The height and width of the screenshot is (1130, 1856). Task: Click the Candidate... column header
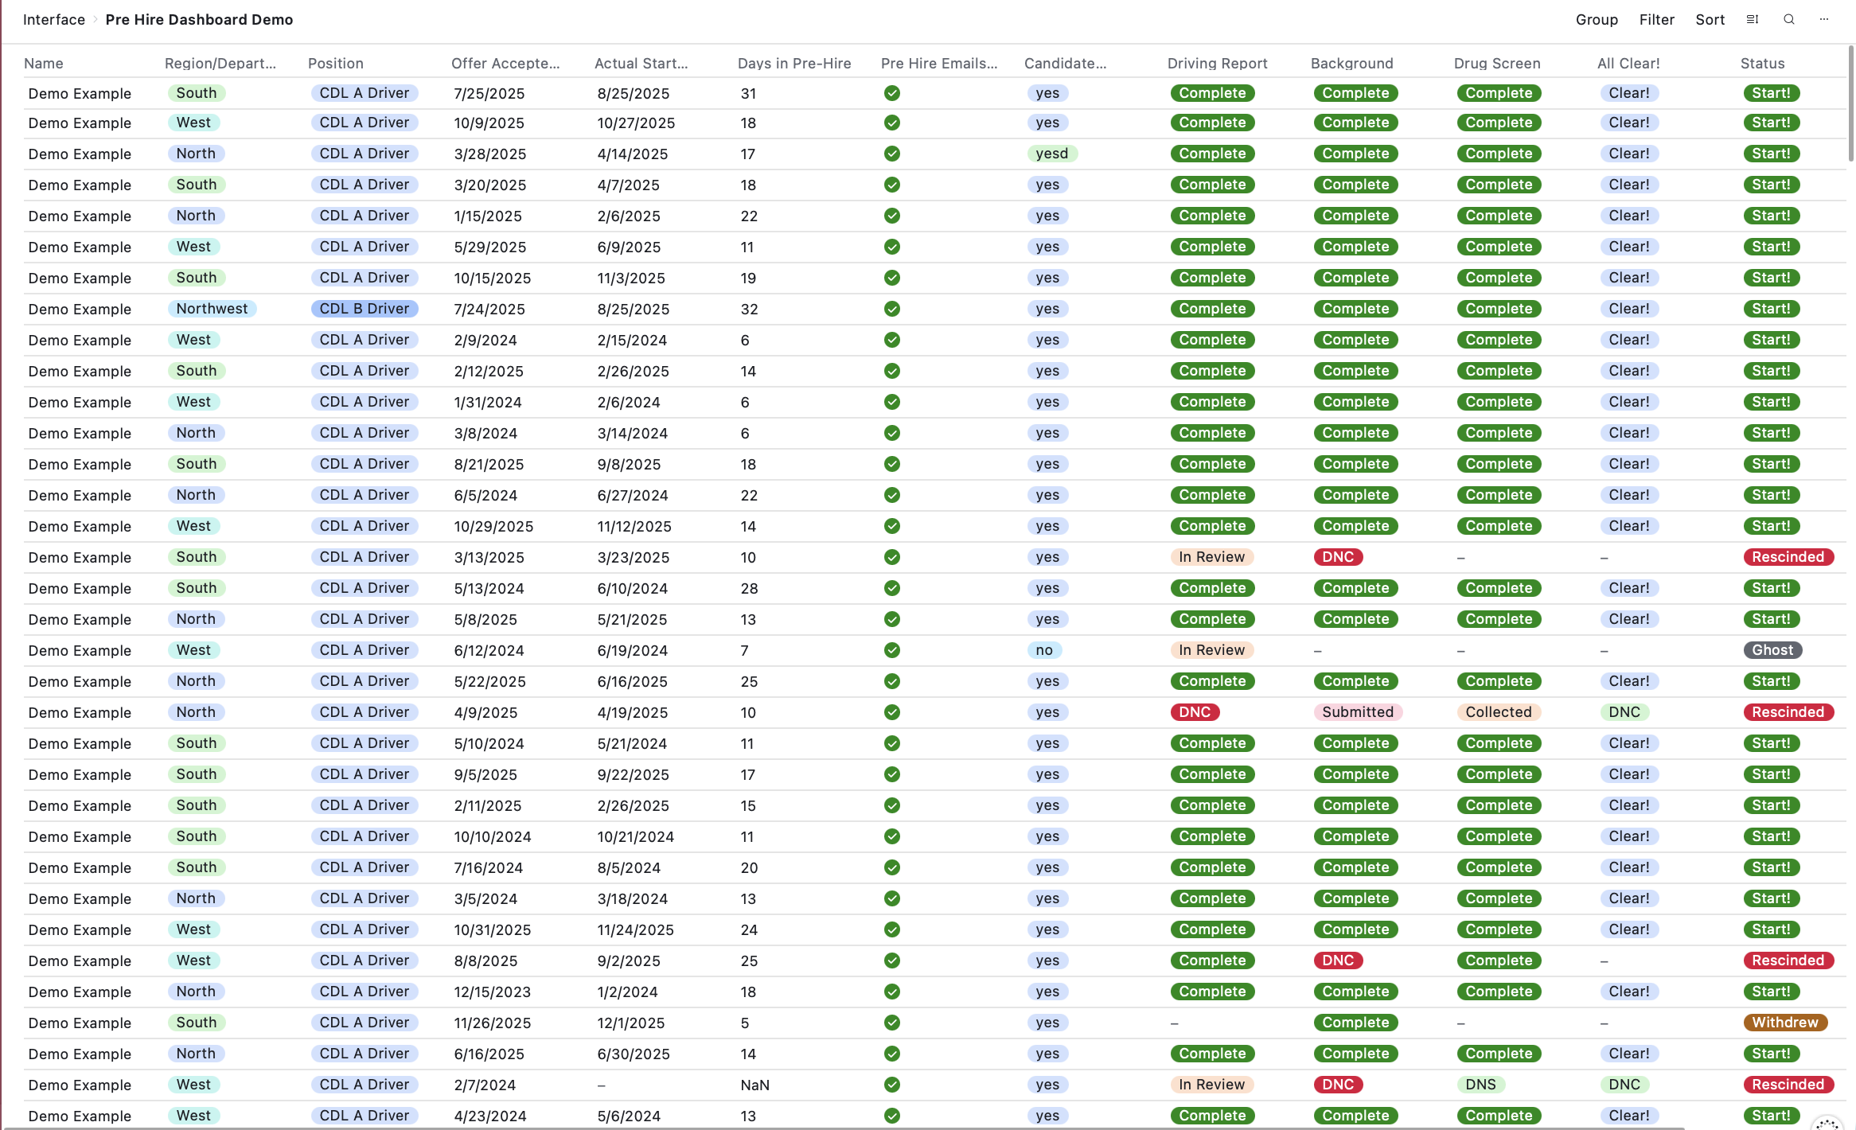click(1065, 63)
